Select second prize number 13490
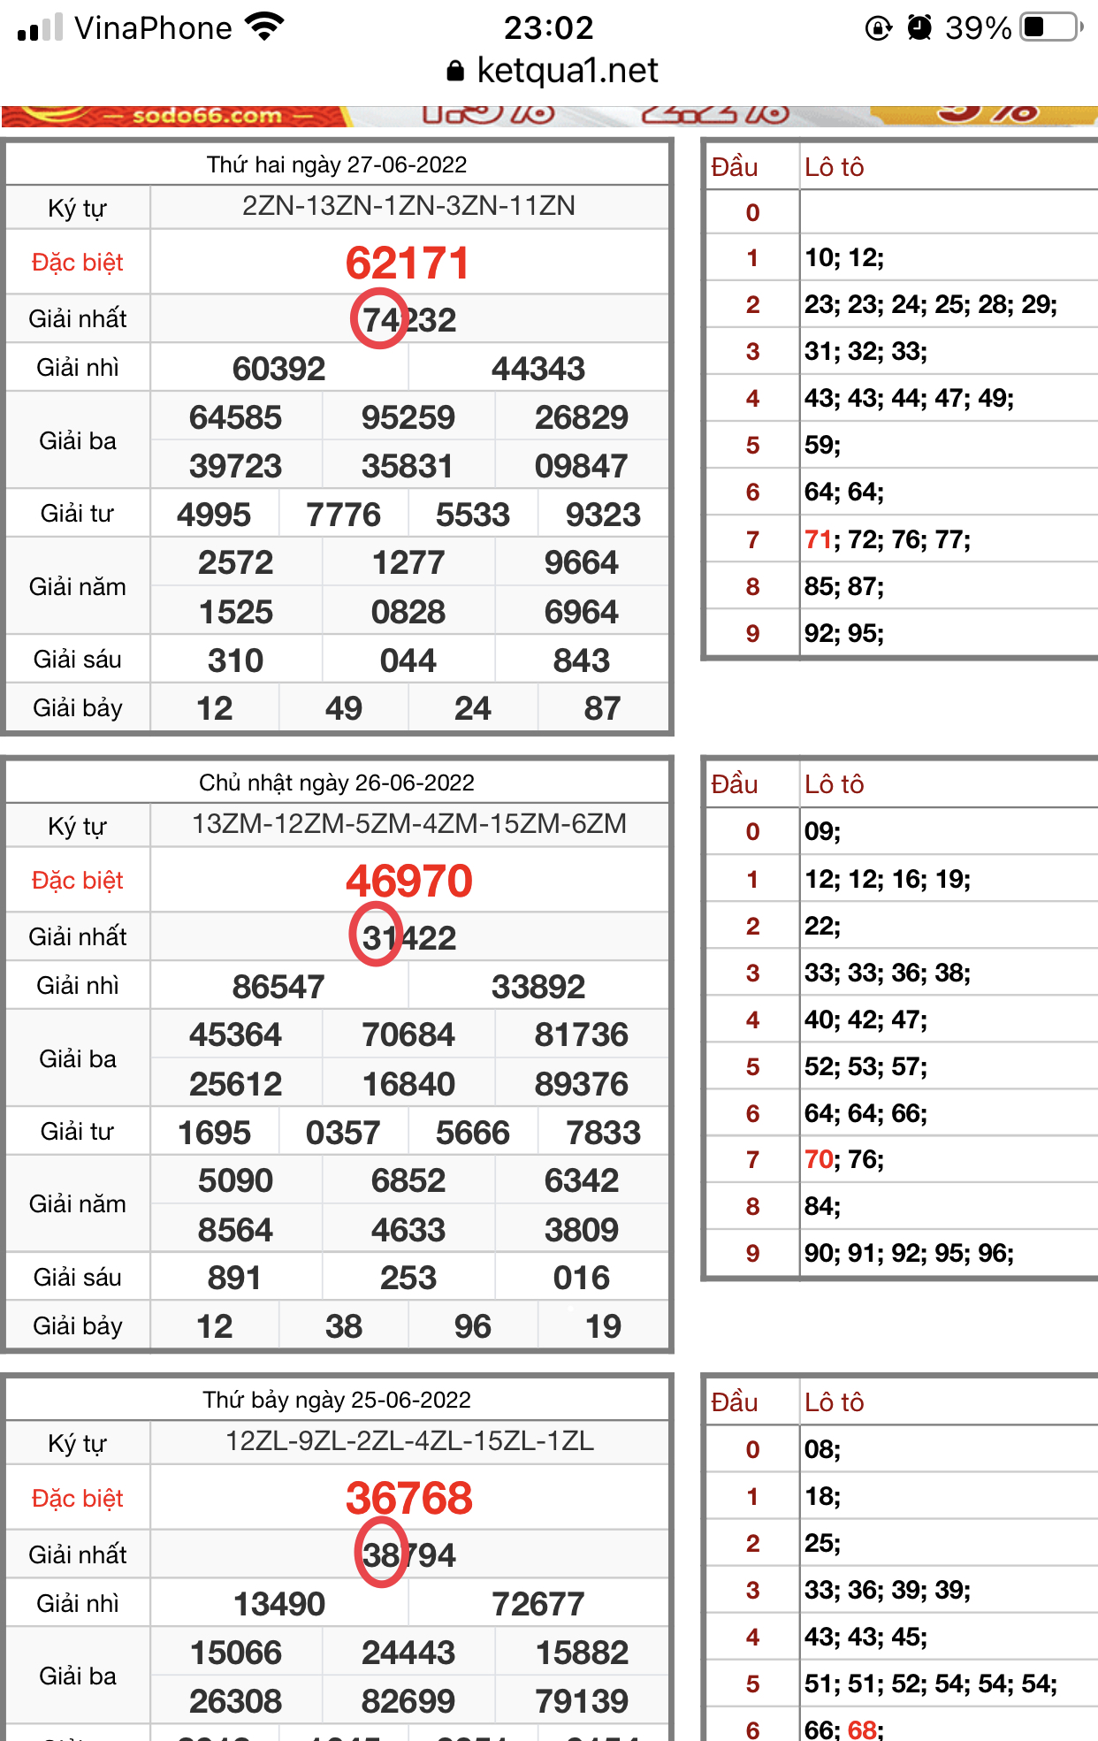This screenshot has height=1741, width=1098. 279,1604
